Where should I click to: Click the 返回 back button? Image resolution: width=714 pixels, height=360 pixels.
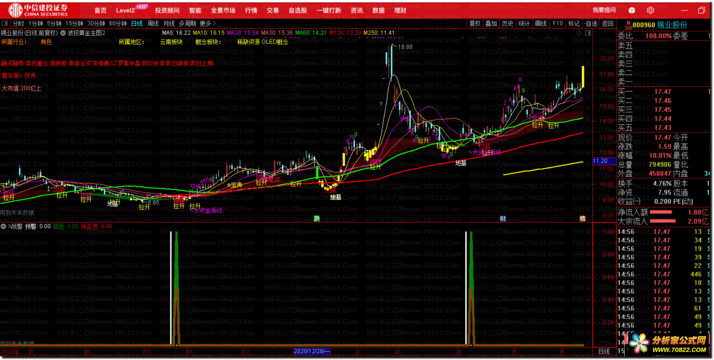point(608,23)
